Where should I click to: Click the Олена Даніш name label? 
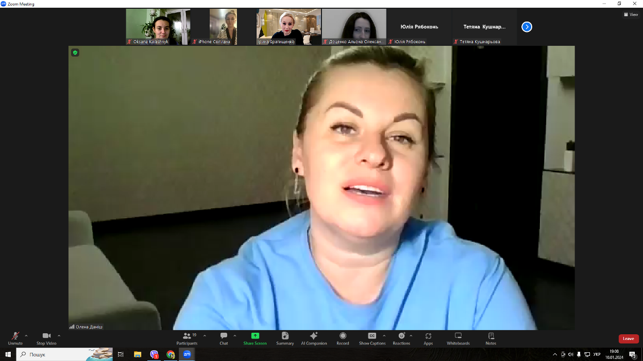coord(89,327)
